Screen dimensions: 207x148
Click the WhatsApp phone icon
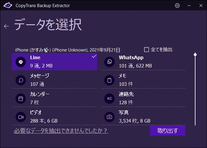(x=109, y=62)
